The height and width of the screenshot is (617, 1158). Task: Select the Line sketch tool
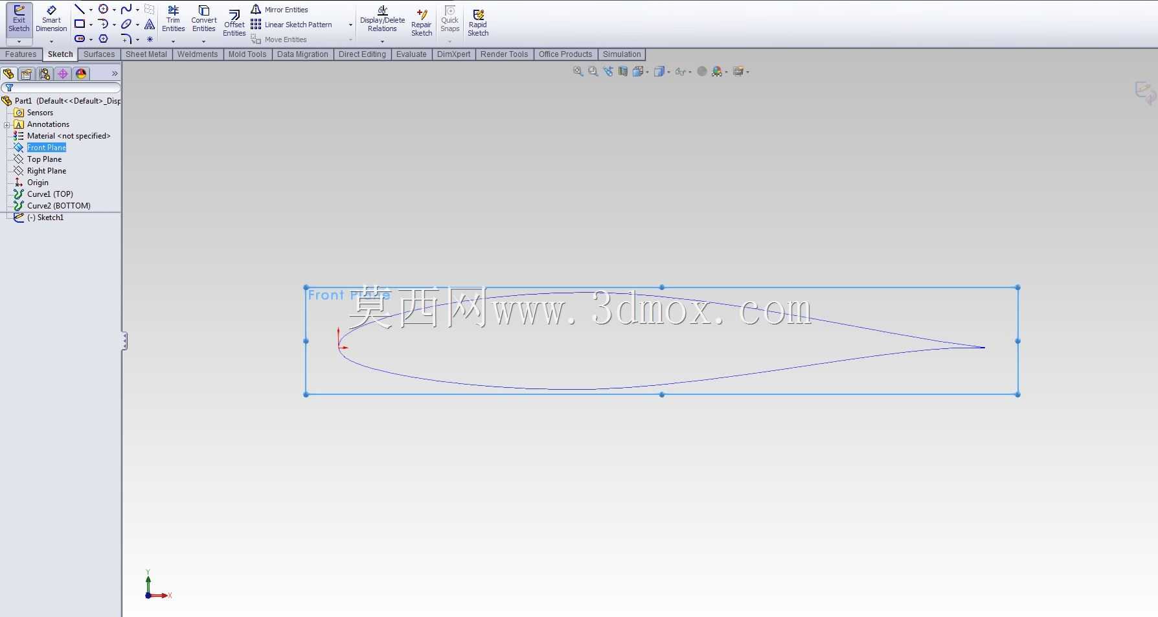click(80, 9)
